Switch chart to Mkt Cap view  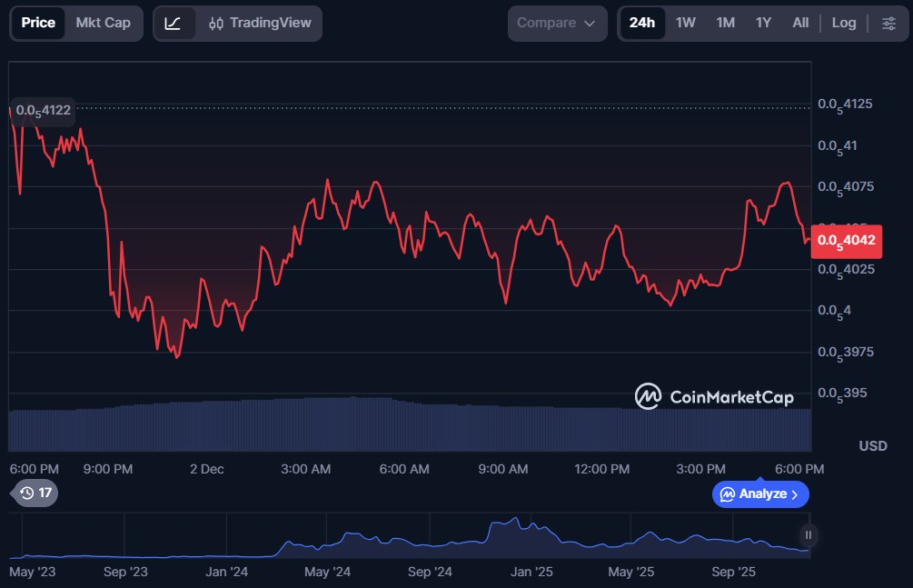point(103,23)
